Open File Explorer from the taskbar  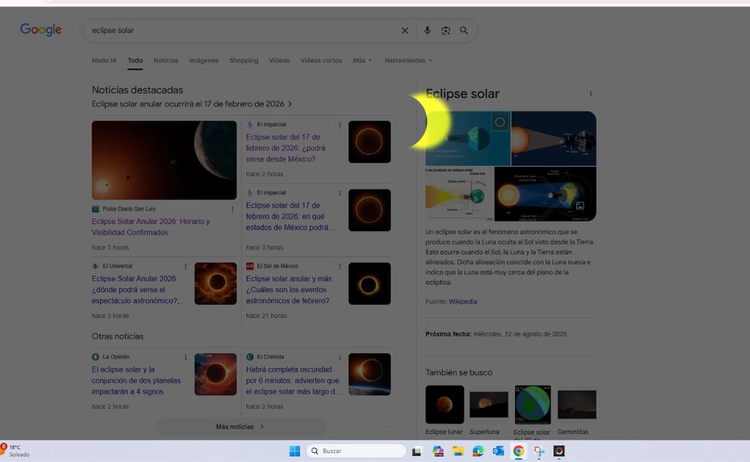[x=458, y=451]
